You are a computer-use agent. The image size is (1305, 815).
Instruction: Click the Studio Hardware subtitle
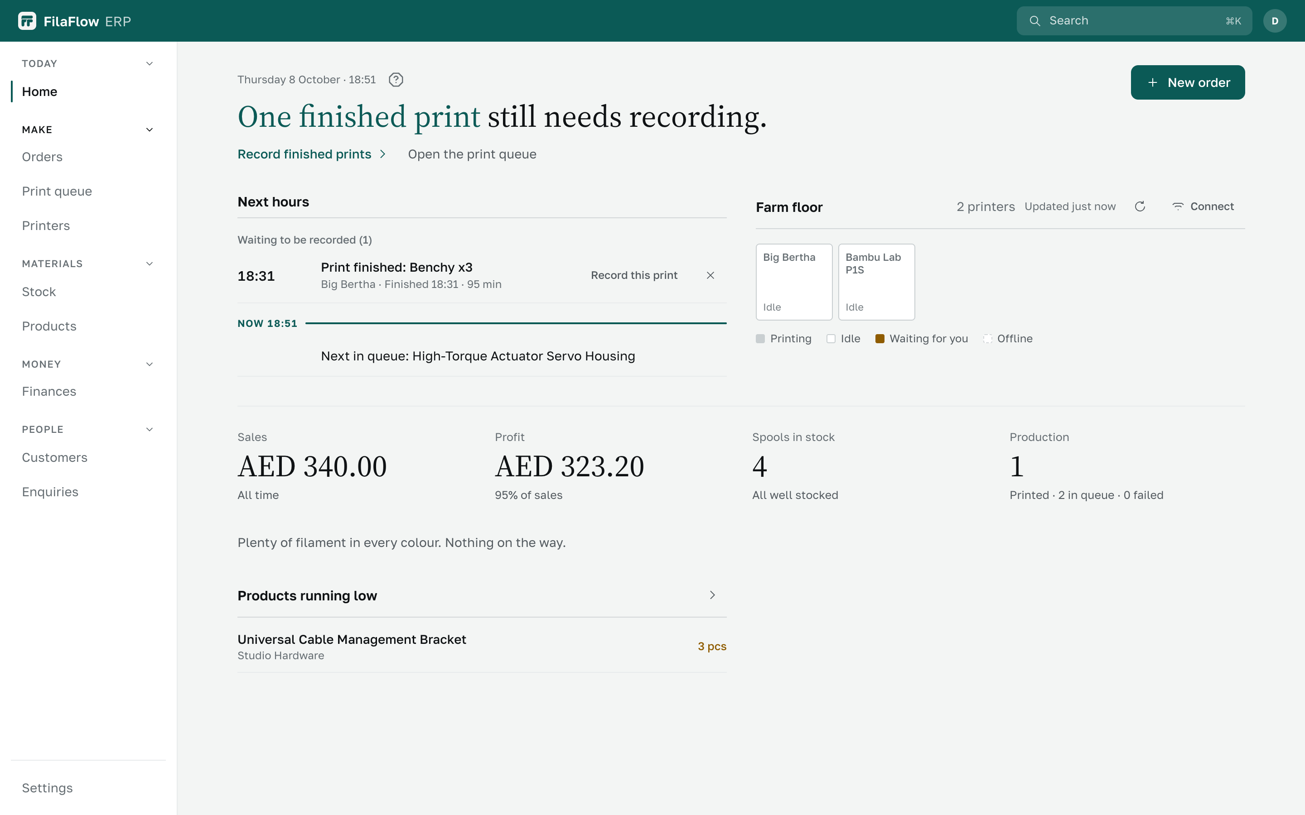pos(280,656)
